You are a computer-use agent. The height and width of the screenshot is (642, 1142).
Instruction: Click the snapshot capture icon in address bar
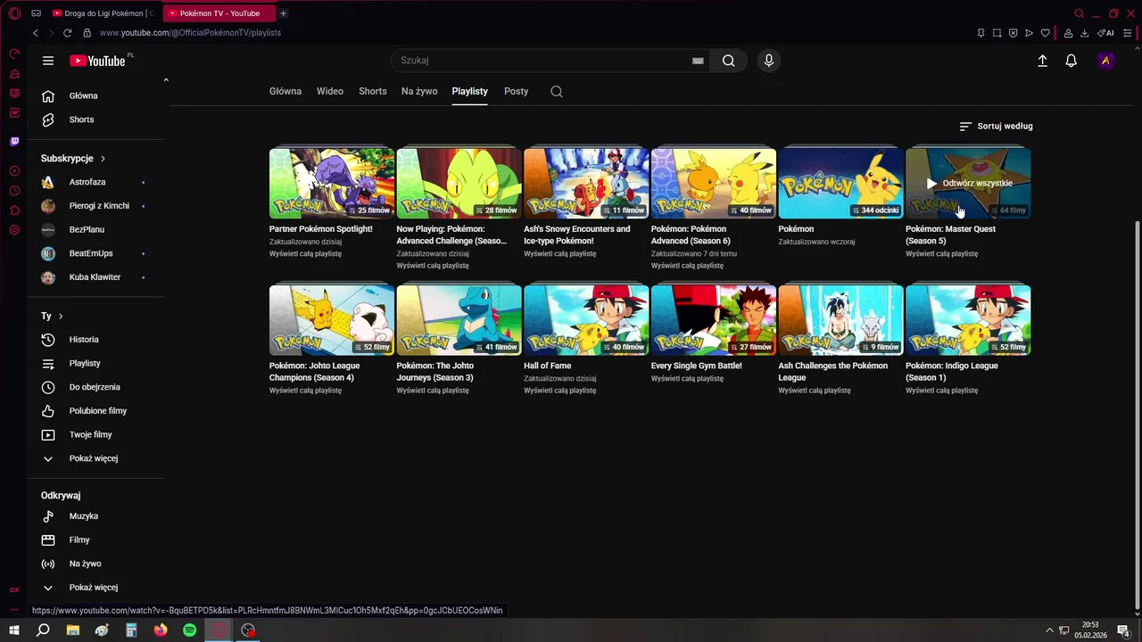pos(997,33)
